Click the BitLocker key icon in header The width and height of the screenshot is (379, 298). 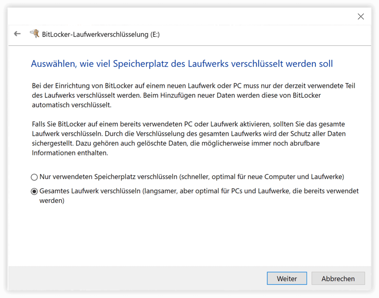(x=35, y=34)
